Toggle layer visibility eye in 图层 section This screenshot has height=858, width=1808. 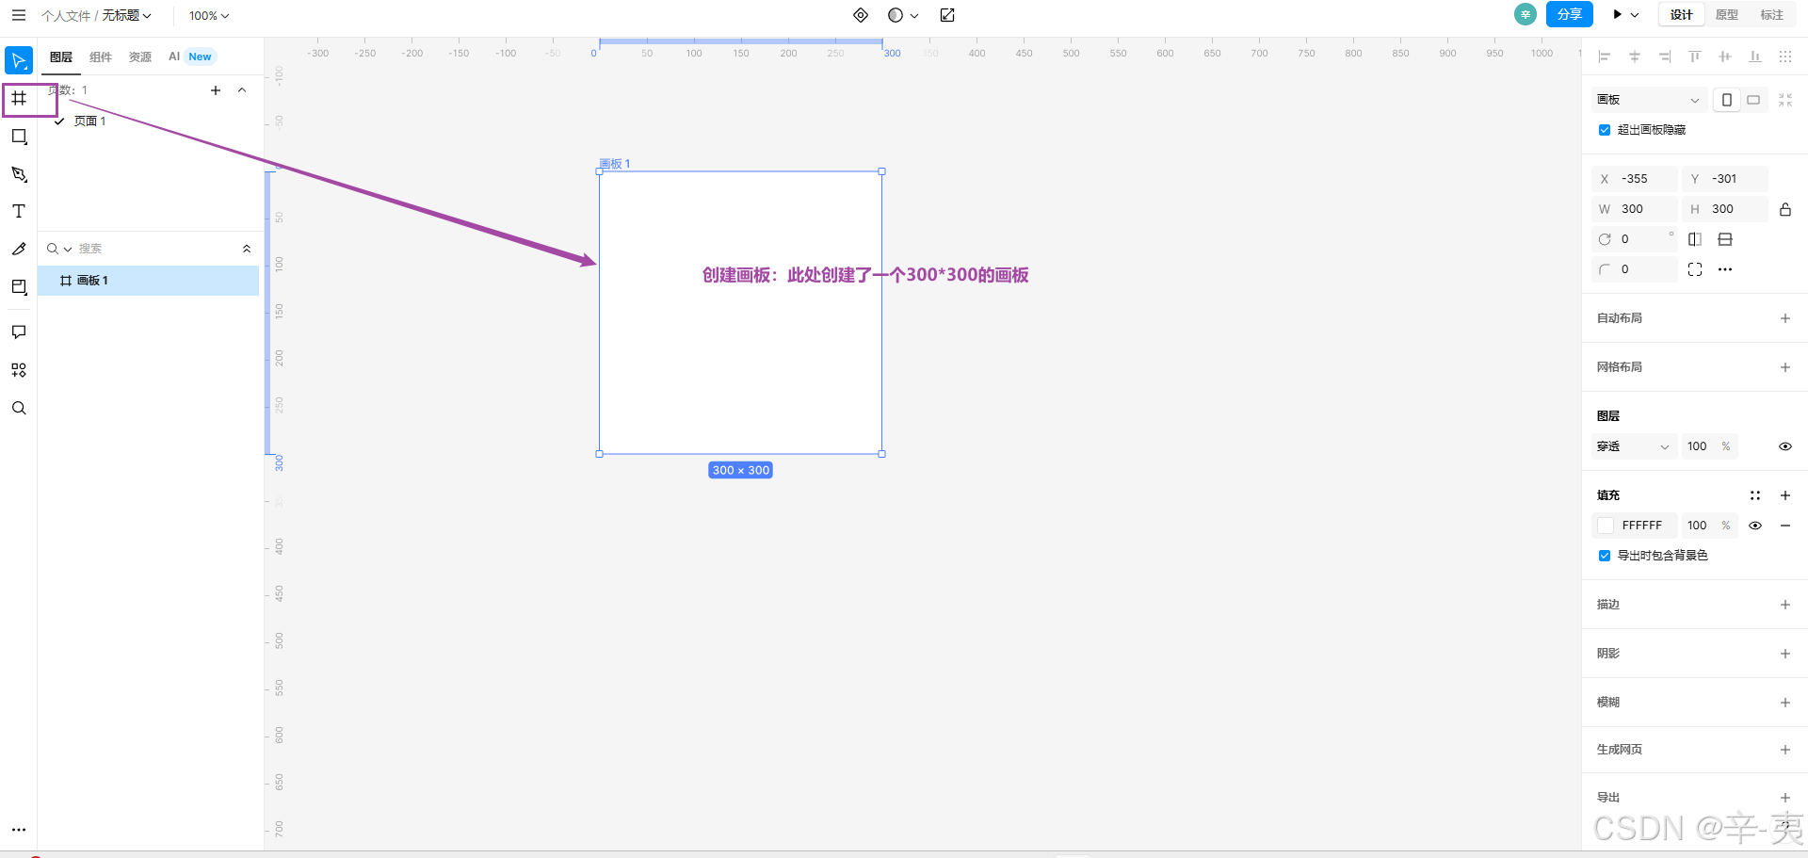coord(1785,446)
